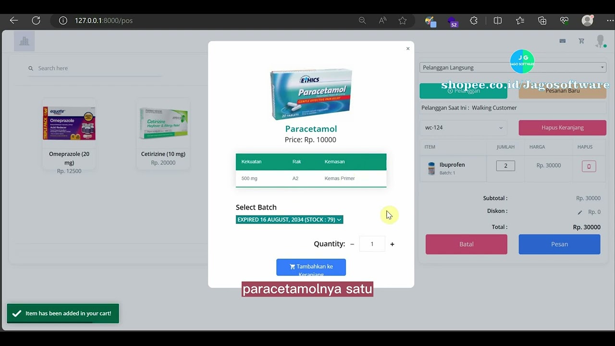
Task: Select the Cetirizine (10 mg) product card
Action: [x=163, y=134]
